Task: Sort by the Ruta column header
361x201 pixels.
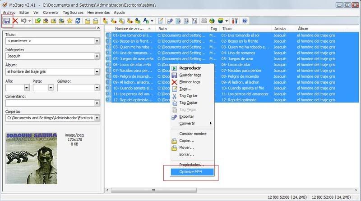Action: tap(182, 29)
